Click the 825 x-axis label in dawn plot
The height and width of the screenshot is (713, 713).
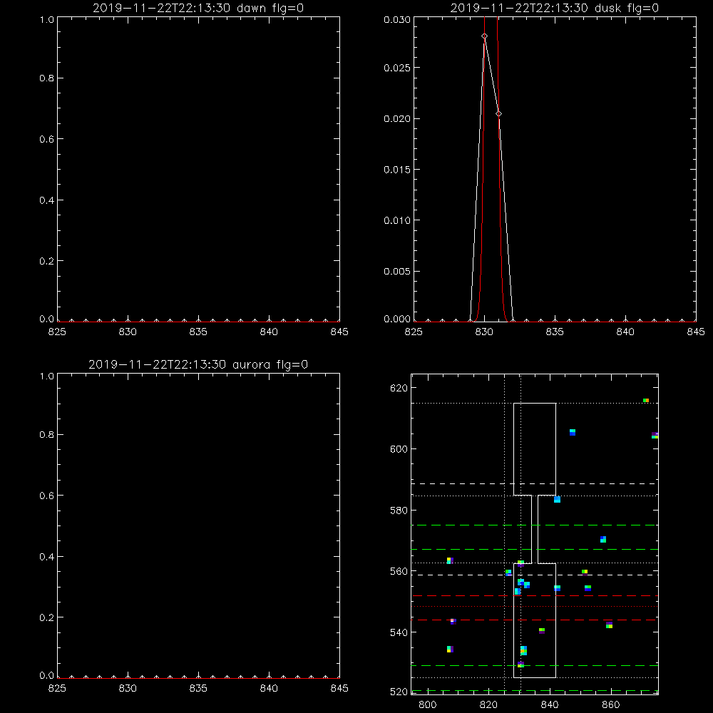[x=57, y=332]
